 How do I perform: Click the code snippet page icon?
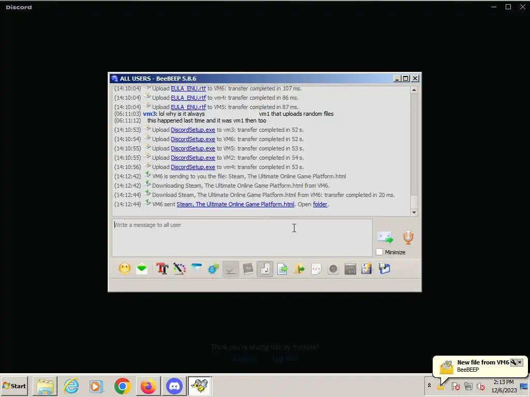point(316,269)
